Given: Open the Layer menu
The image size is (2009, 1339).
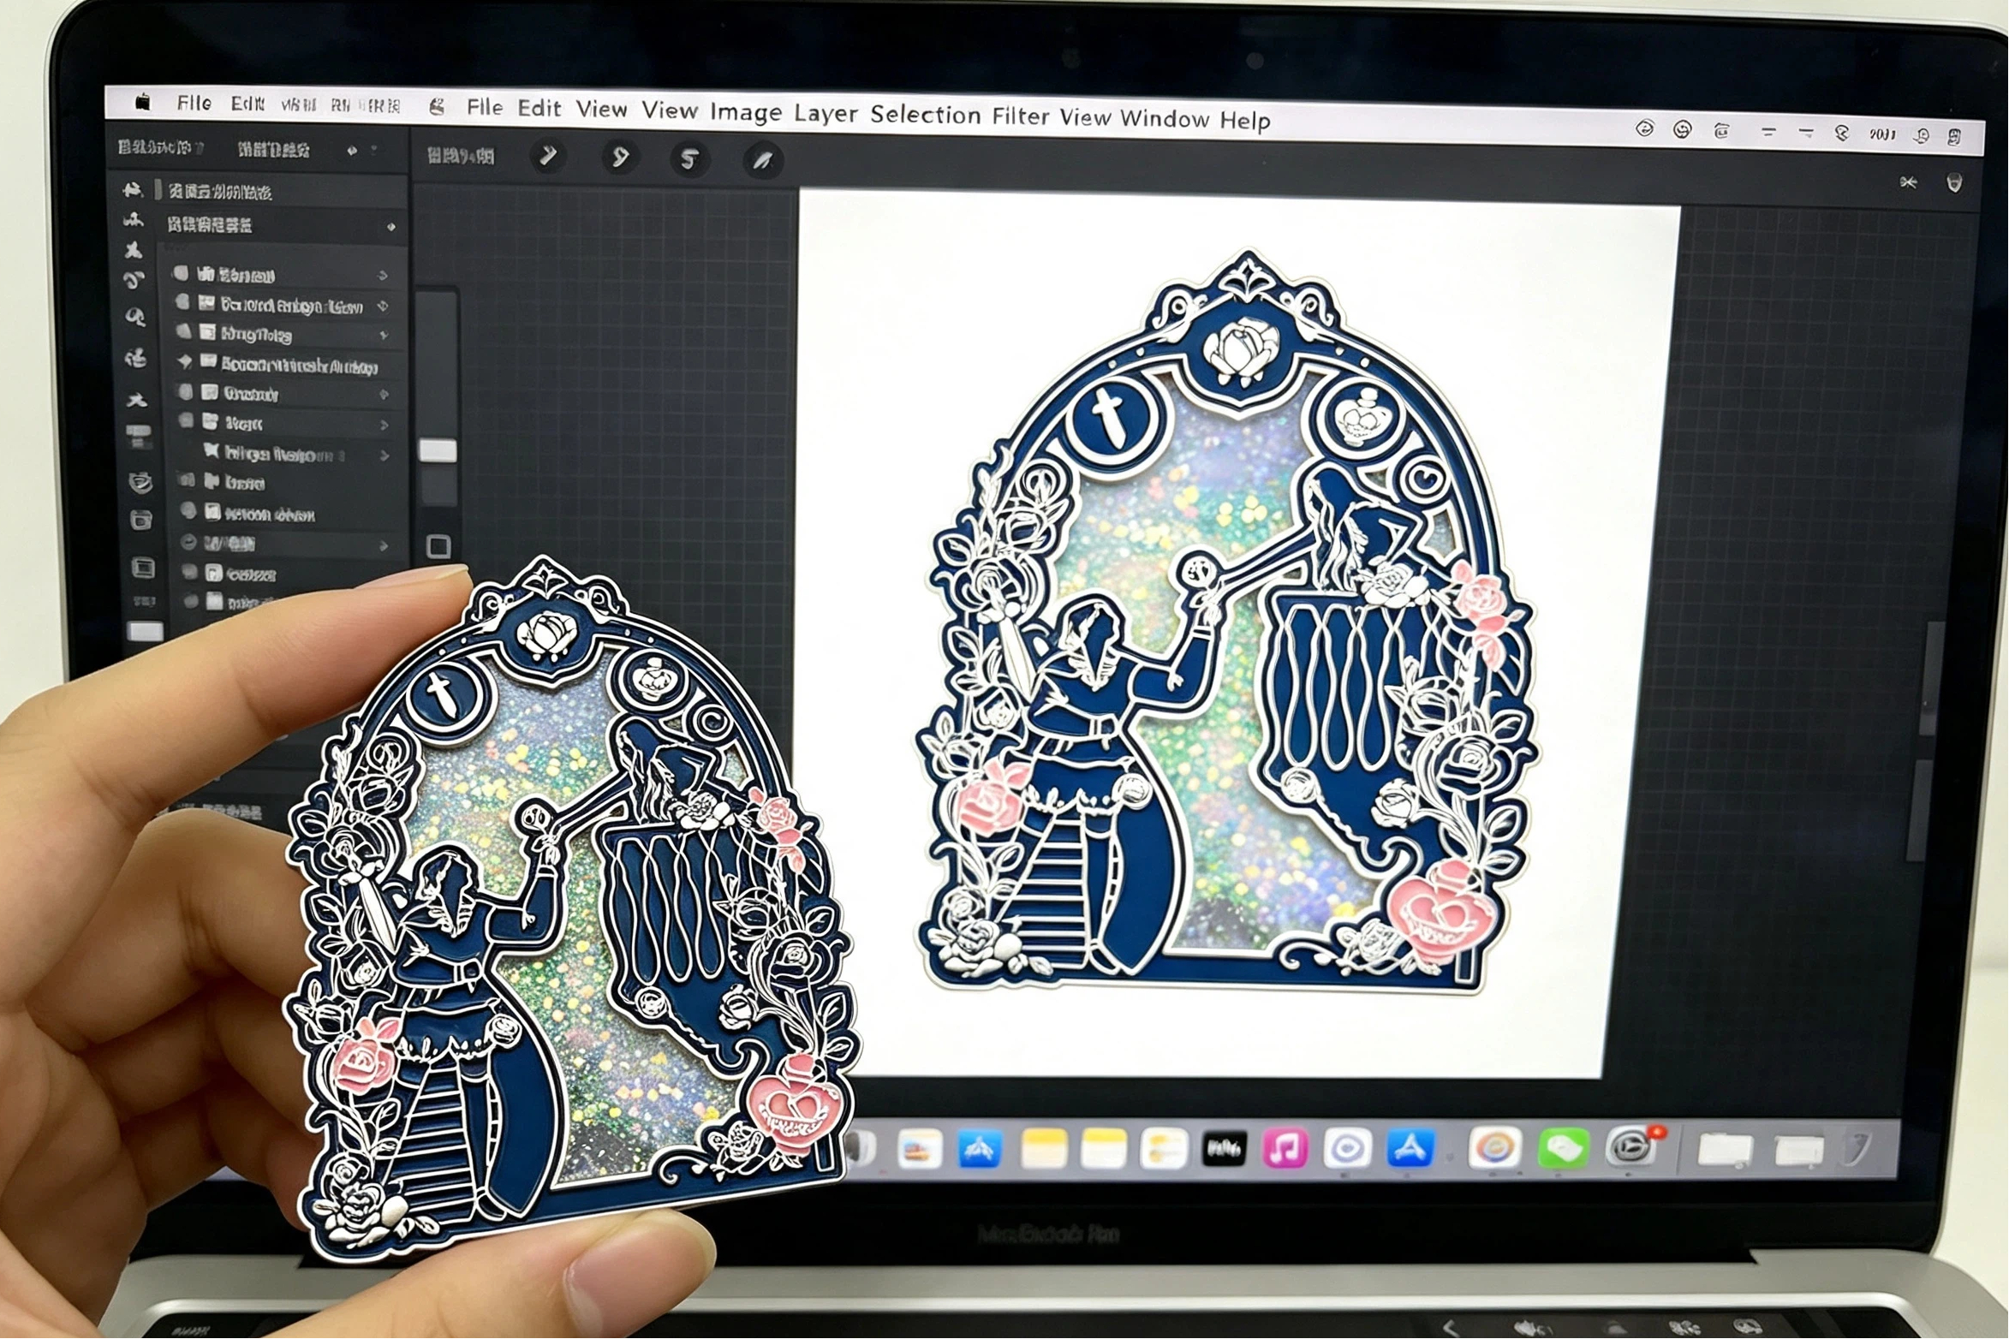Looking at the screenshot, I should [826, 114].
